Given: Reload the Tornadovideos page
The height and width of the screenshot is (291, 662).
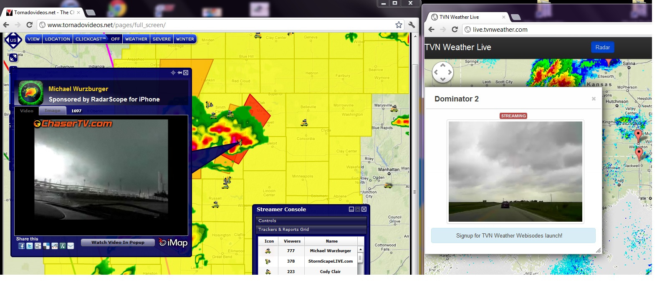Looking at the screenshot, I should tap(29, 25).
